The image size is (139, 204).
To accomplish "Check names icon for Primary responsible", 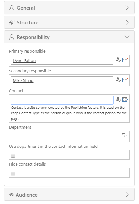I will point(118,60).
